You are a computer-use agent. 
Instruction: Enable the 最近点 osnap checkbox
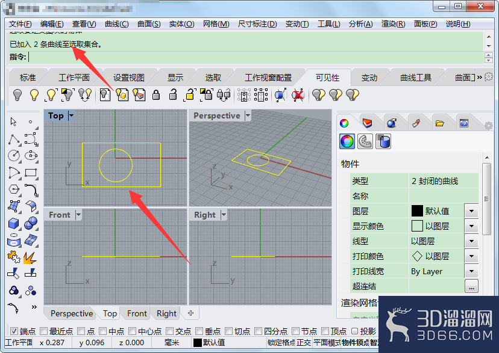[43, 331]
